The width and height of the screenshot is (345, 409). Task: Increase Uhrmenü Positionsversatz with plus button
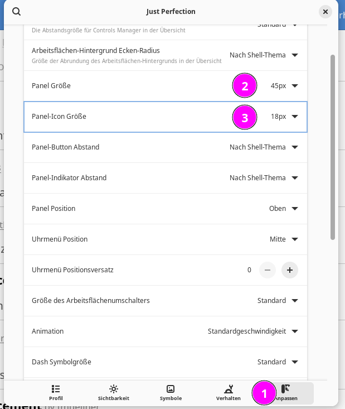290,270
